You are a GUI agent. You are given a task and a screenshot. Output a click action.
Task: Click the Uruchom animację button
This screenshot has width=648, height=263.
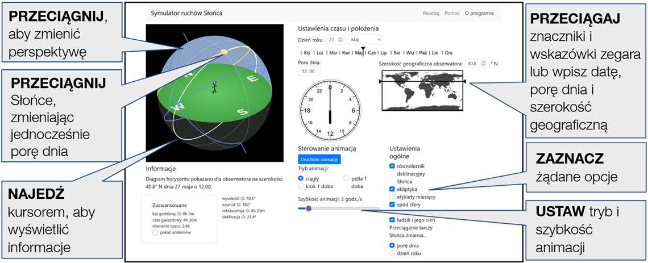click(x=319, y=160)
